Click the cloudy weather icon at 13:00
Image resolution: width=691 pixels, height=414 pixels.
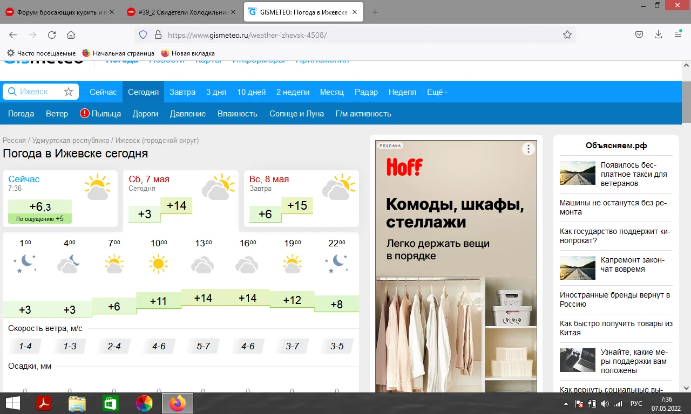[x=202, y=264]
